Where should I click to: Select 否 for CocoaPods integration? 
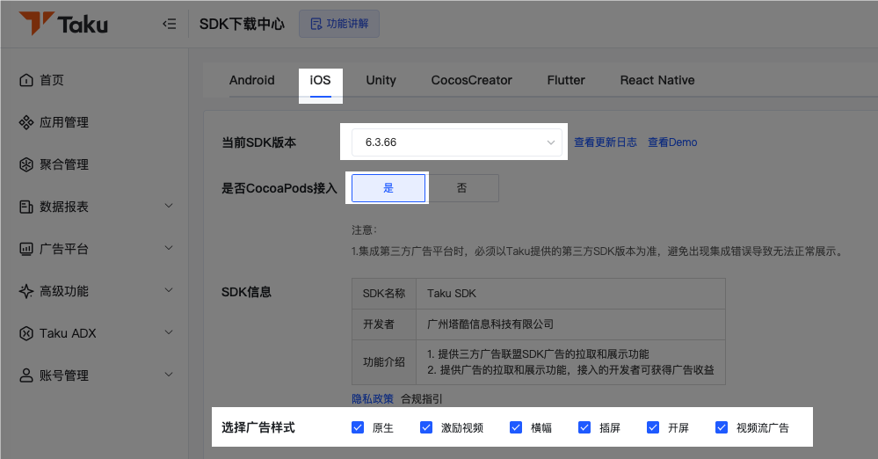coord(462,188)
